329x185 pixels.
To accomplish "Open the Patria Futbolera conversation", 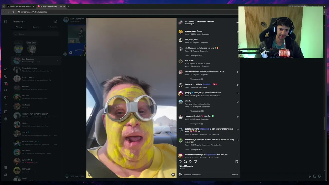I will pos(36,143).
